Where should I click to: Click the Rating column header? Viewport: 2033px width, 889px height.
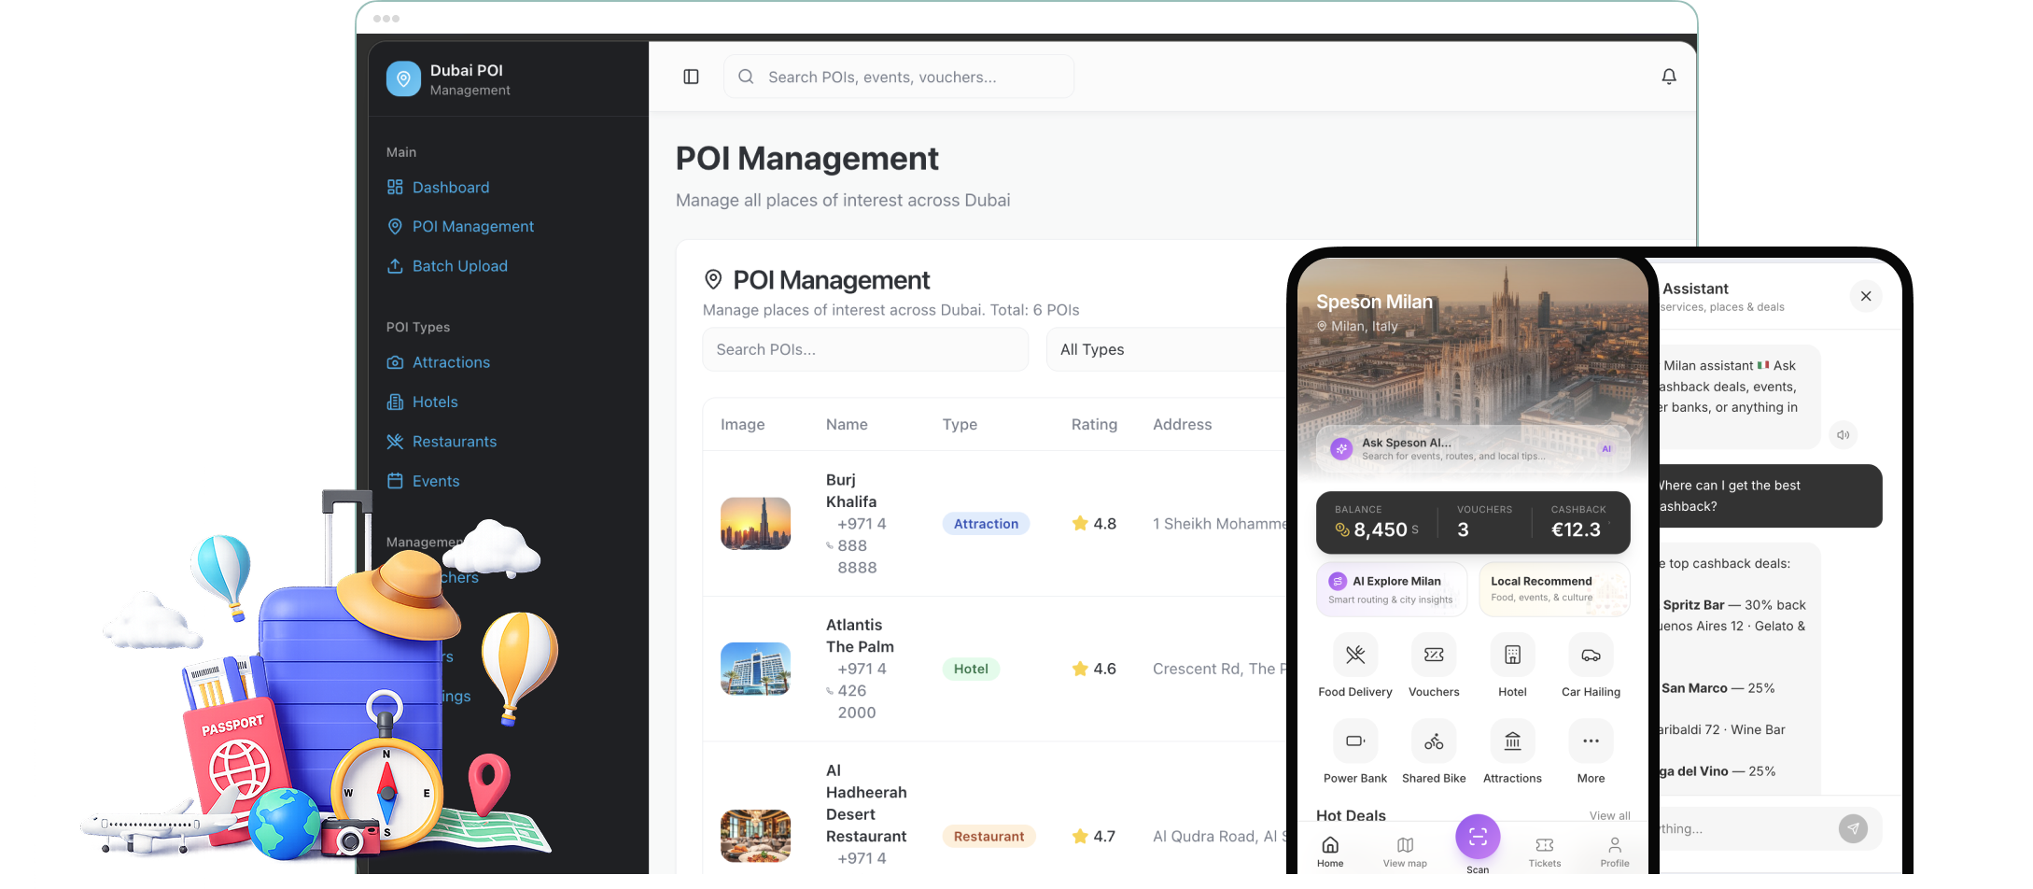click(1094, 424)
